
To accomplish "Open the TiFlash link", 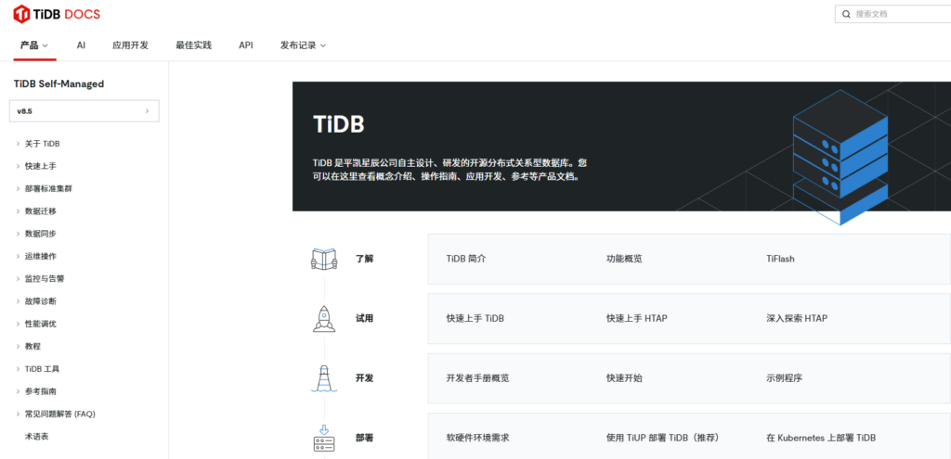I will [x=780, y=259].
